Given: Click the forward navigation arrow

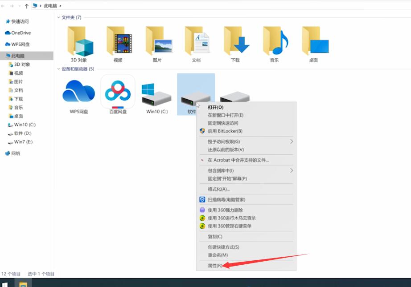Looking at the screenshot, I should [x=12, y=6].
